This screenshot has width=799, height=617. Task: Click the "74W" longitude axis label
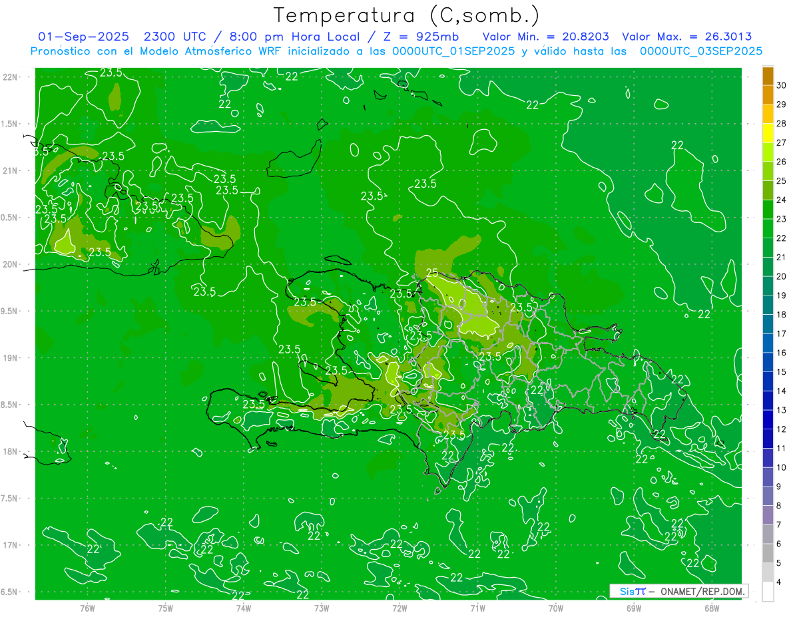pos(243,608)
